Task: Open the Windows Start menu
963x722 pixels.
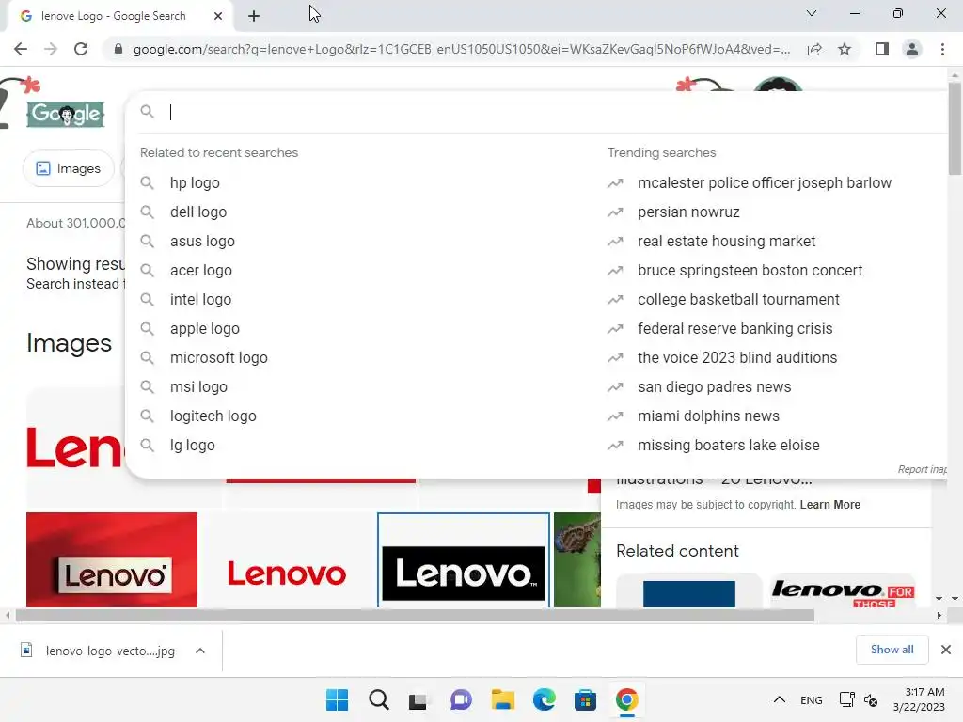Action: (x=337, y=699)
